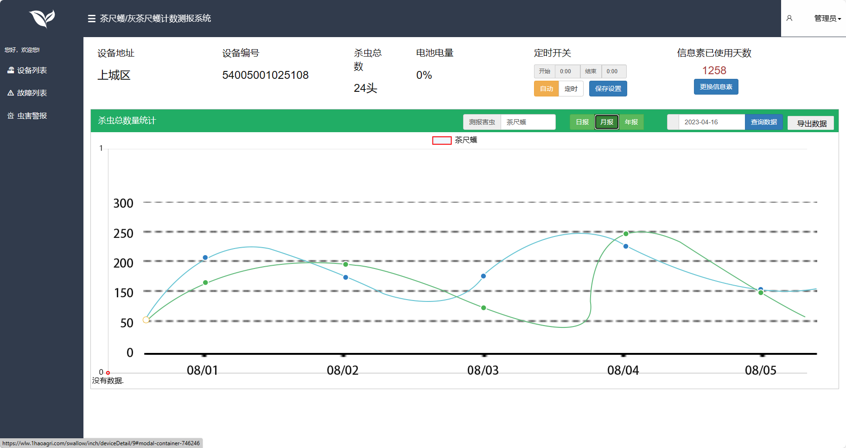Viewport: 846px width, 448px height.
Task: Click the 杀虫总数量统计 panel title
Action: tap(127, 121)
